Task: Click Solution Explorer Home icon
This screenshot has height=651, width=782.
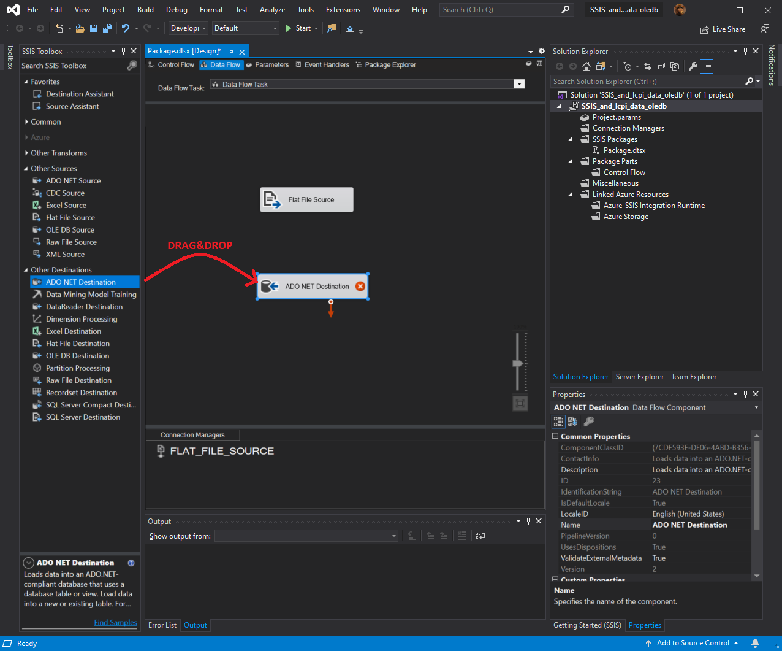Action: point(586,66)
